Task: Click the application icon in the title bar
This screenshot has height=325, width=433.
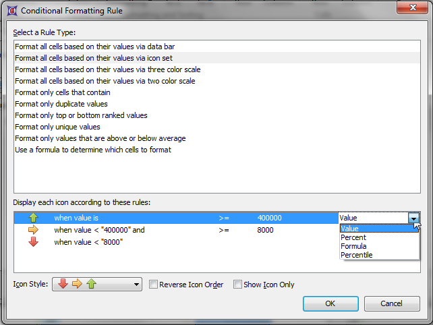Action: click(x=11, y=10)
